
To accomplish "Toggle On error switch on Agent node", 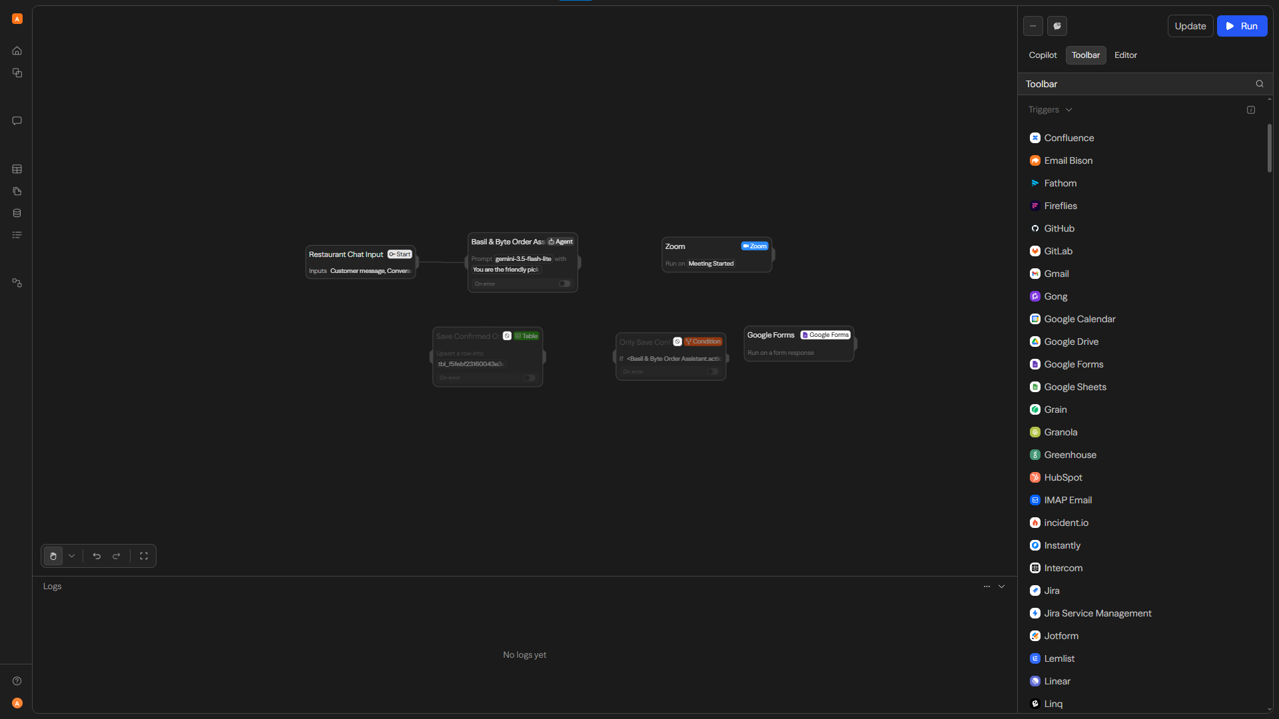I will point(564,284).
